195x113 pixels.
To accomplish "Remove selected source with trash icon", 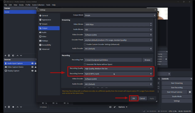I will click(9, 107).
